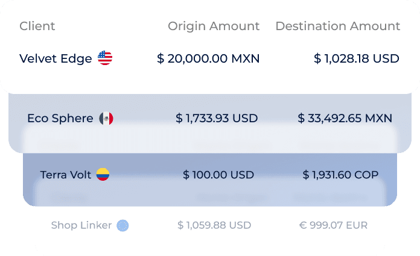Click the US flag beside Velvet Edge
Screen dimensions: 420x256
coord(105,58)
